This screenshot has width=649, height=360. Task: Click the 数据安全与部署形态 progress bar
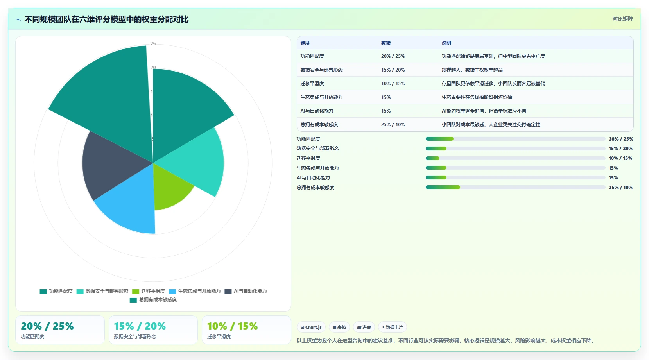point(515,149)
